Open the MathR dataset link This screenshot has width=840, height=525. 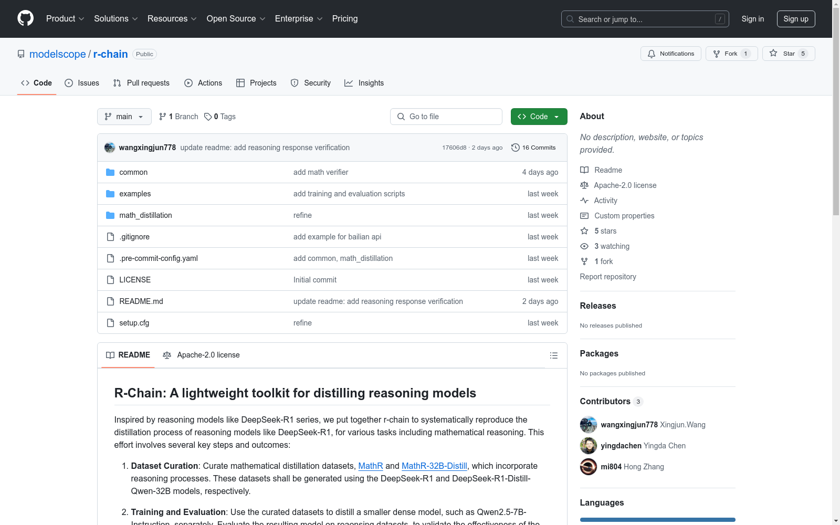pos(371,466)
